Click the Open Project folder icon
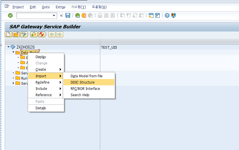 coord(16,34)
